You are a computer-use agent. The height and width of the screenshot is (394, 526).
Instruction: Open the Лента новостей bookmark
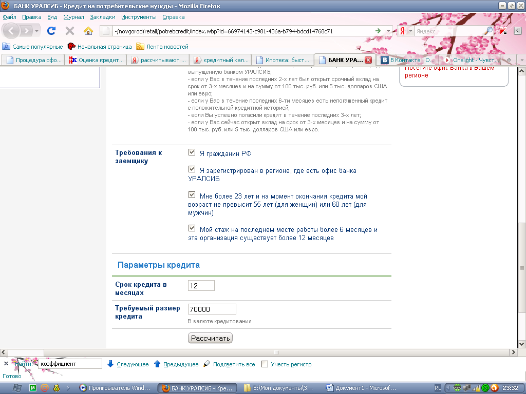(x=162, y=47)
